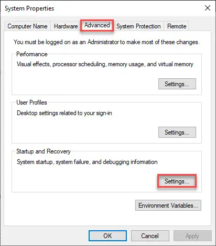Confirm with the OK button

[107, 236]
